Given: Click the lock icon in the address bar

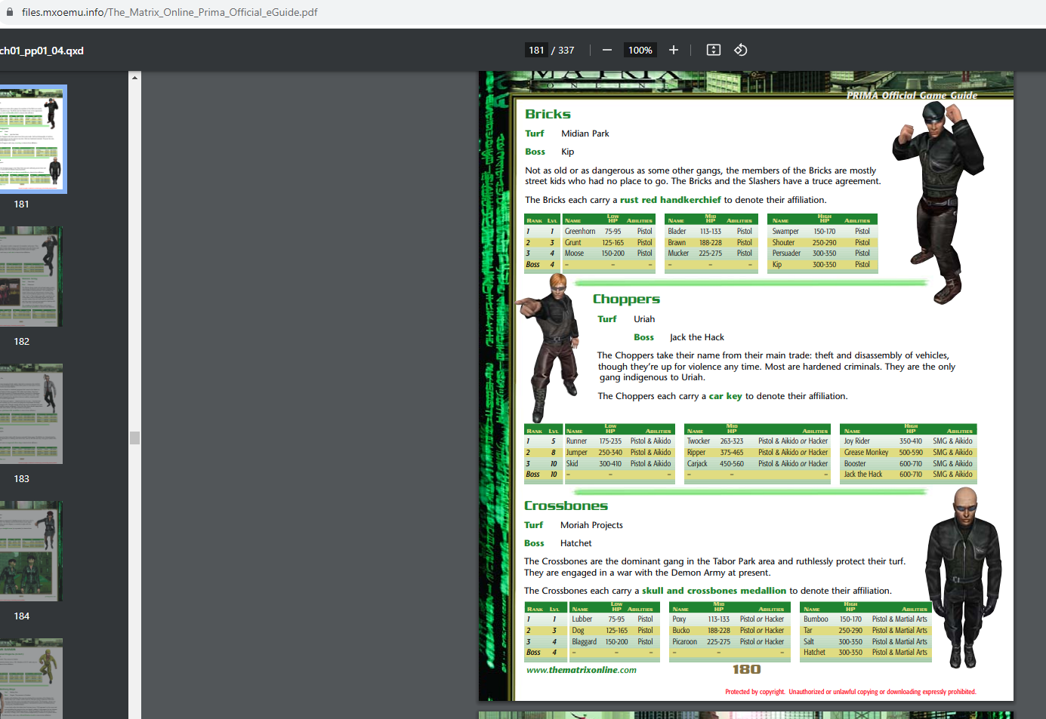Looking at the screenshot, I should tap(10, 12).
